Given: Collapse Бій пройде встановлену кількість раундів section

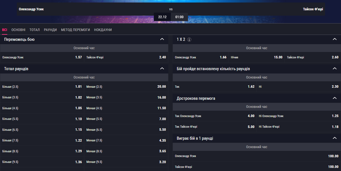Looking at the screenshot, I should coord(335,68).
